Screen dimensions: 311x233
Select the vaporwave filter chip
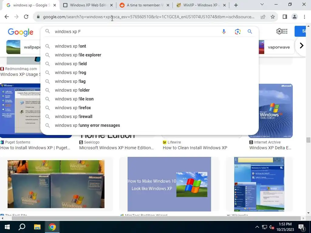coord(276,47)
